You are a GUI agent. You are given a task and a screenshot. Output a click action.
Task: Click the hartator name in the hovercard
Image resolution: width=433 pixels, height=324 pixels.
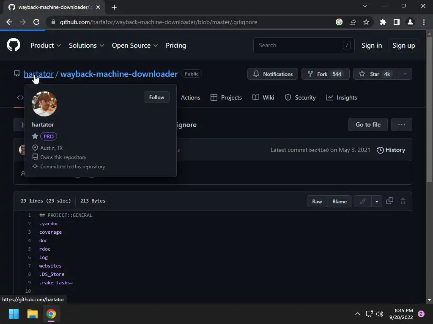point(43,124)
